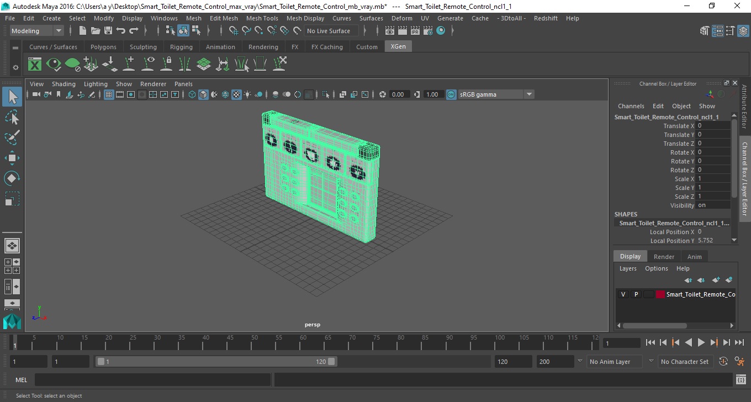Open the No Character Set dropdown
751x402 pixels.
coord(685,362)
